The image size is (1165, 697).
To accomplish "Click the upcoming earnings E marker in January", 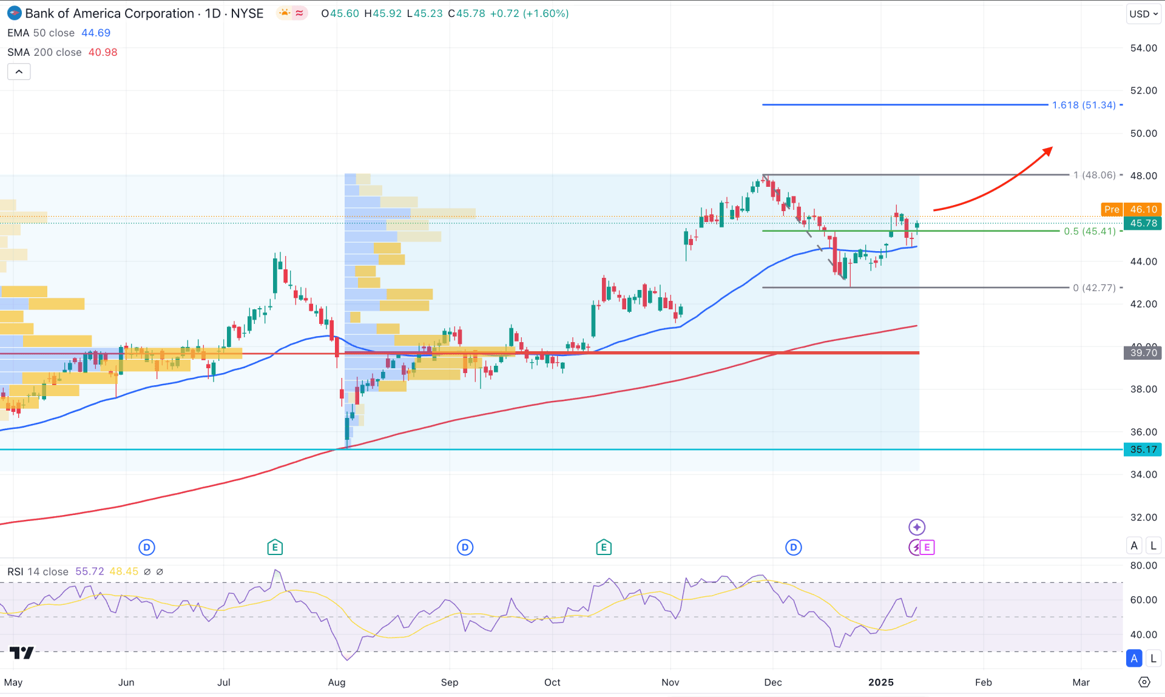I will (927, 547).
